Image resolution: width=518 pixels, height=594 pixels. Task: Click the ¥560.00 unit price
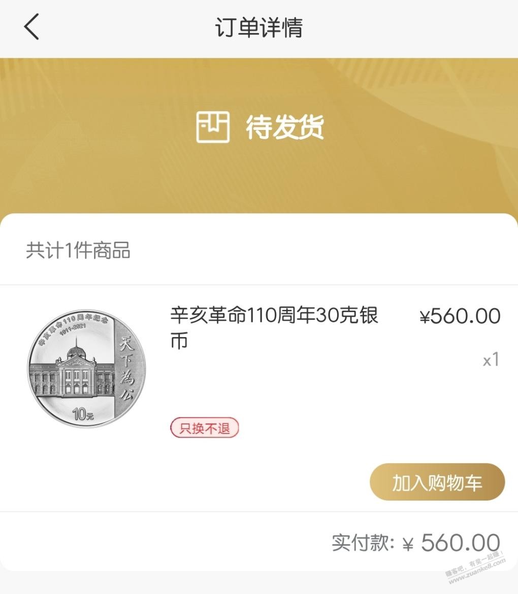coord(460,316)
